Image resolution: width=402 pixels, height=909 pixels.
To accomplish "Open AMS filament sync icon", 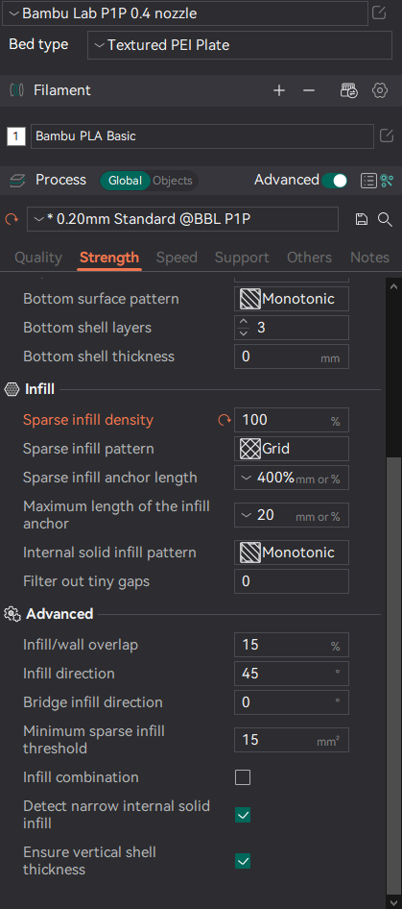I will 348,90.
